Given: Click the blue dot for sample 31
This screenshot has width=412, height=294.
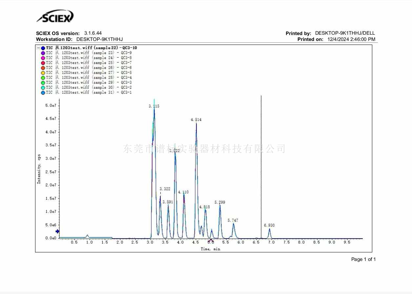Looking at the screenshot, I should click(x=43, y=93).
